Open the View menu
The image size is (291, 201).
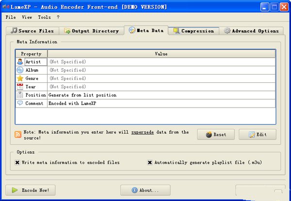point(27,17)
